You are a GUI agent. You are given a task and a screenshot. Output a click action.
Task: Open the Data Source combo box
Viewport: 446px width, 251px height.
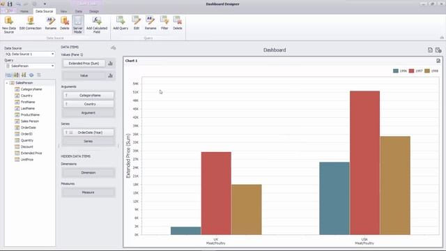29,54
